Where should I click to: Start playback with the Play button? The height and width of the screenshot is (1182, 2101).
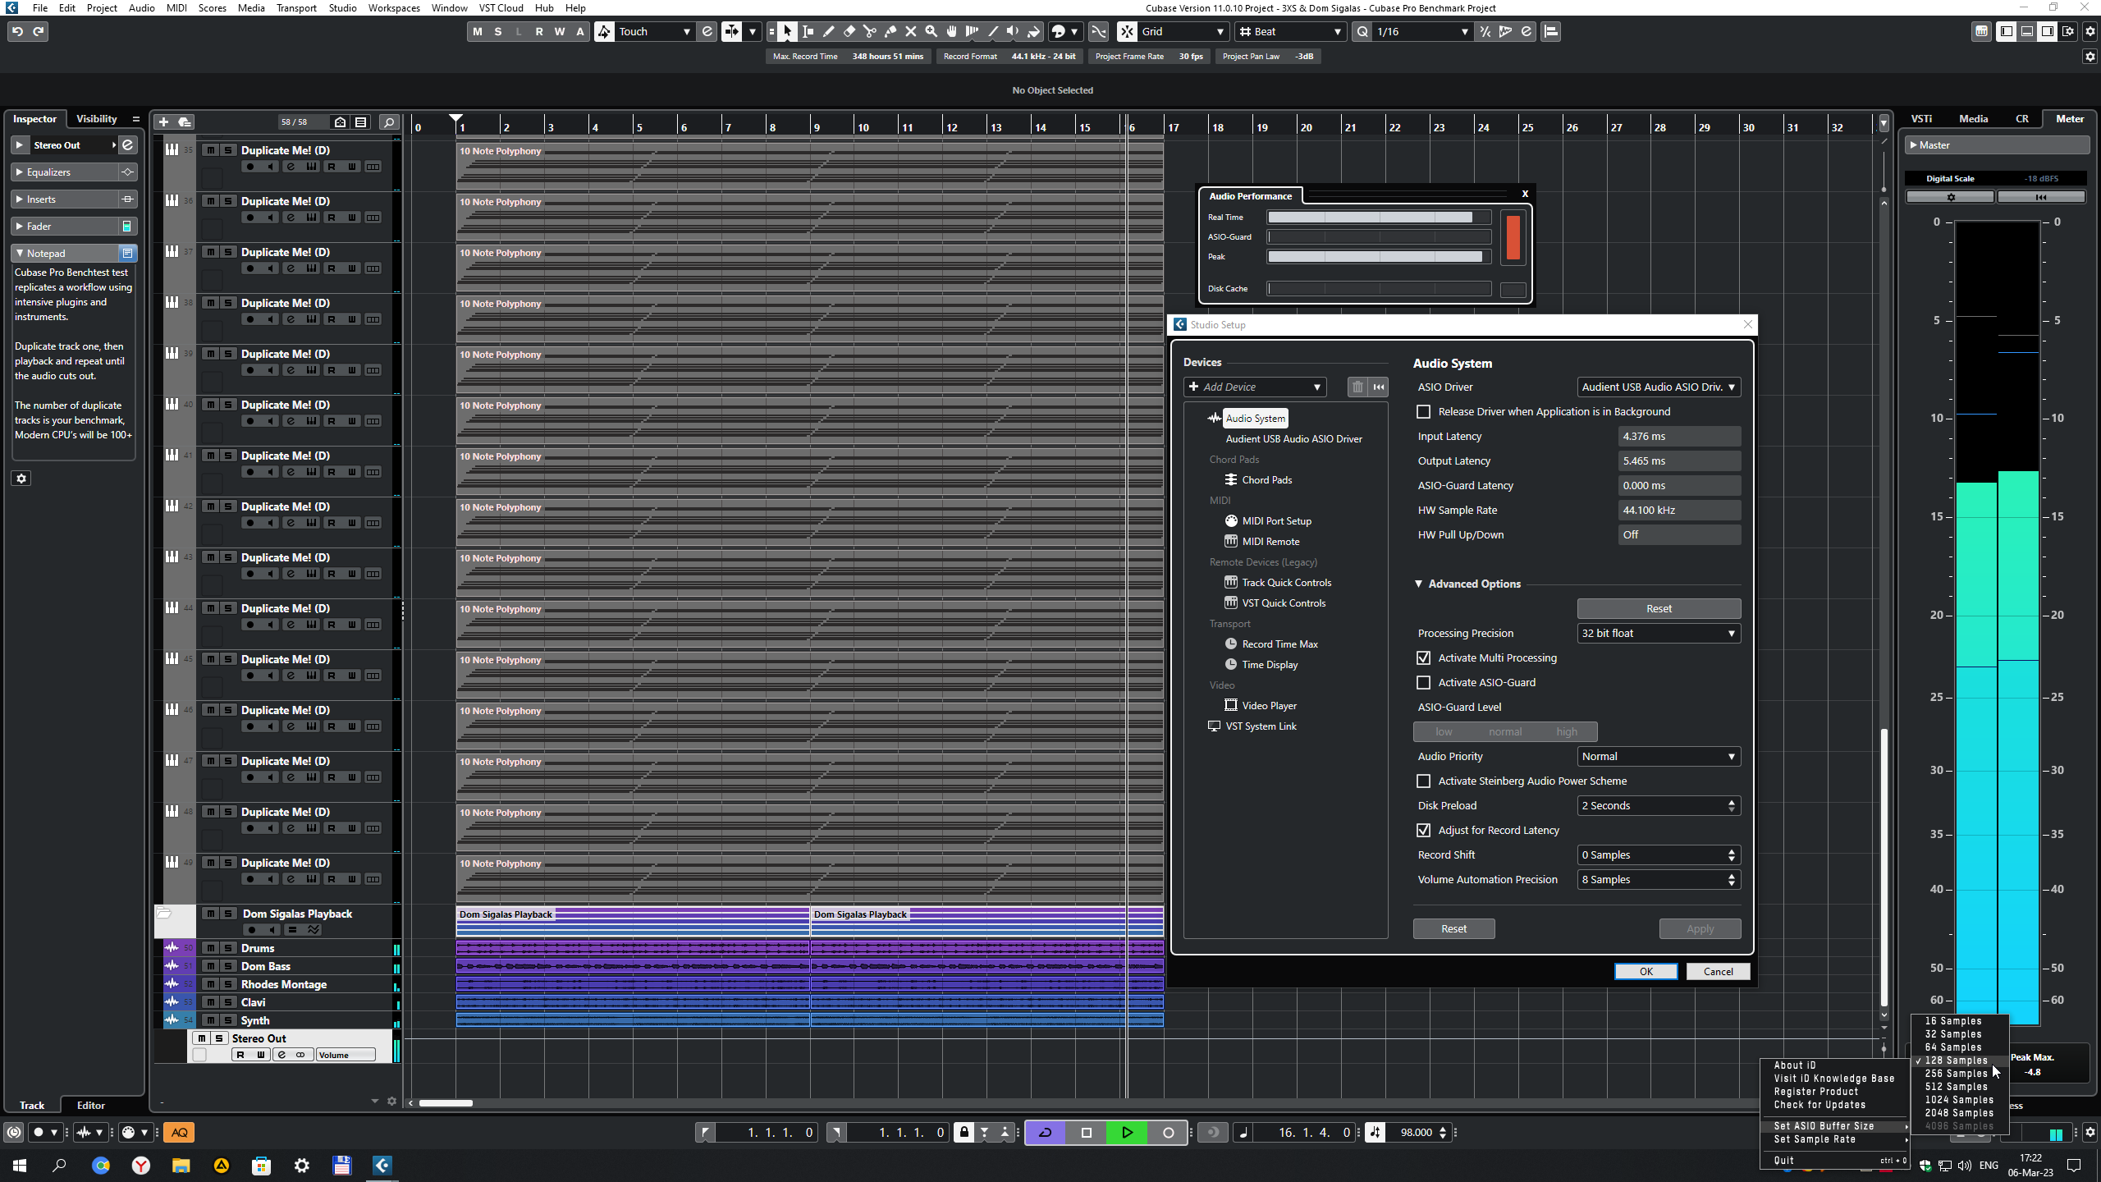1127,1132
